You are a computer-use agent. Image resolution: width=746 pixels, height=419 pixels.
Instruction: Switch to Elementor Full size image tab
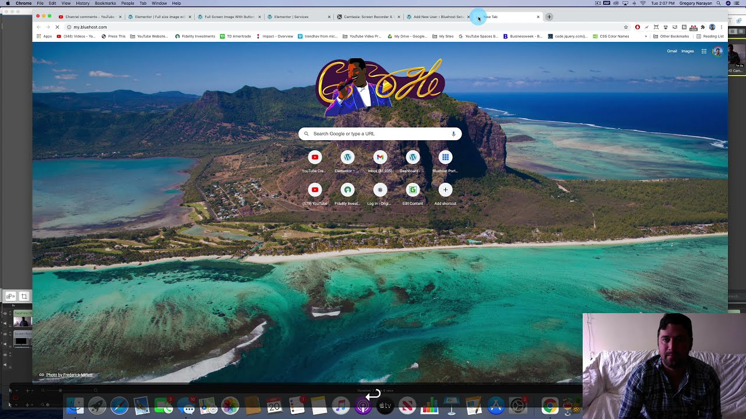pyautogui.click(x=160, y=17)
